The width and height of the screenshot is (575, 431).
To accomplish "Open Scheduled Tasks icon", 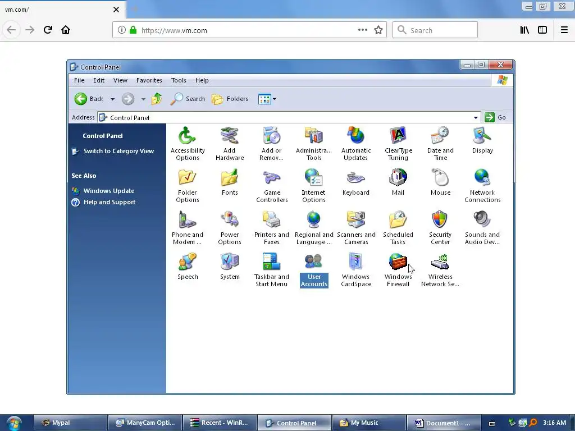I will pos(398,228).
